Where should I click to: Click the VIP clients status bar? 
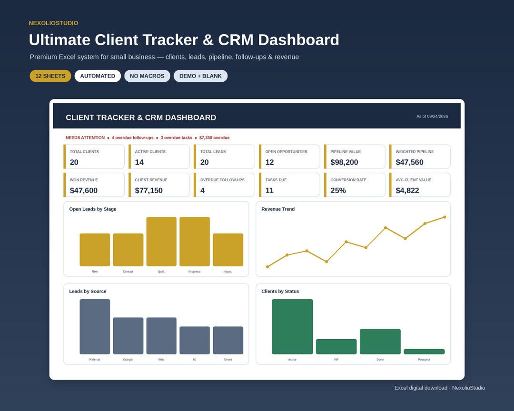click(x=336, y=347)
